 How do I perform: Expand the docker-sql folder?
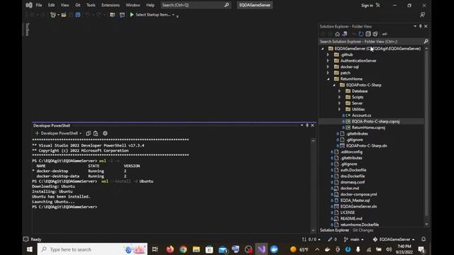tap(328, 67)
